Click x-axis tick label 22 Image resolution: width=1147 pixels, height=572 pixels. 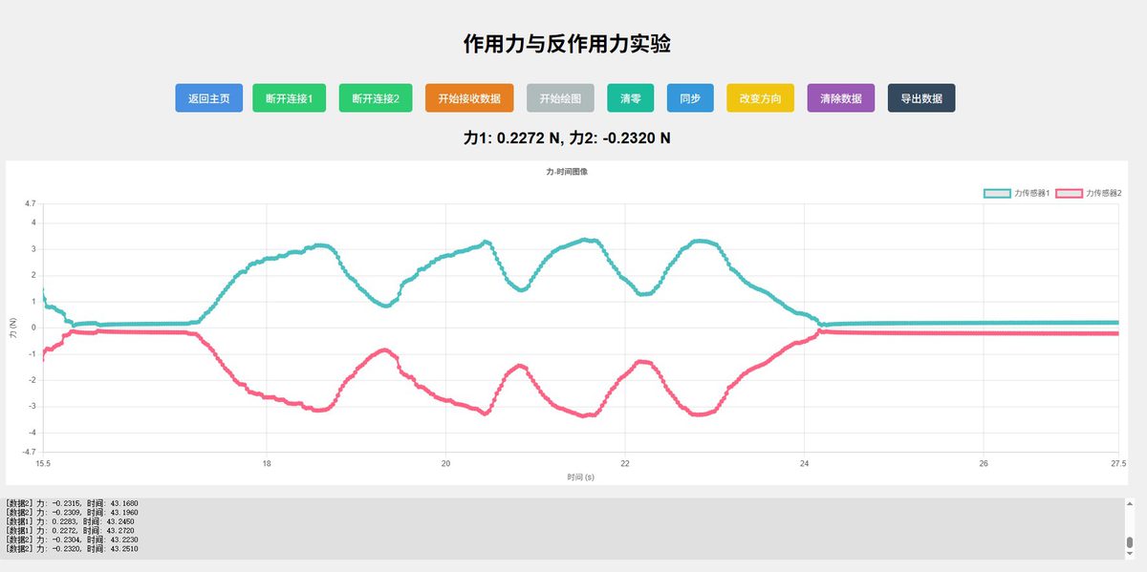point(624,463)
